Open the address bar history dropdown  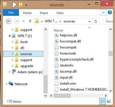pyautogui.click(x=89, y=21)
